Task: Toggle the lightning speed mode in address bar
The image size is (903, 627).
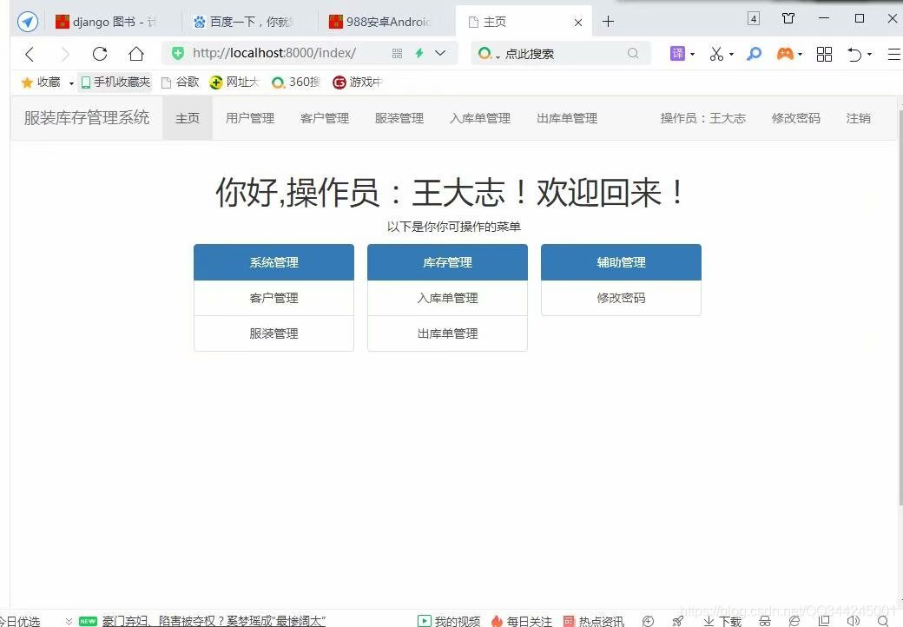Action: tap(418, 53)
